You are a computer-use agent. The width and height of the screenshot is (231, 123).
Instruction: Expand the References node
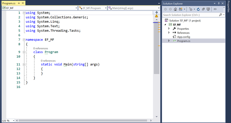pos(169,33)
